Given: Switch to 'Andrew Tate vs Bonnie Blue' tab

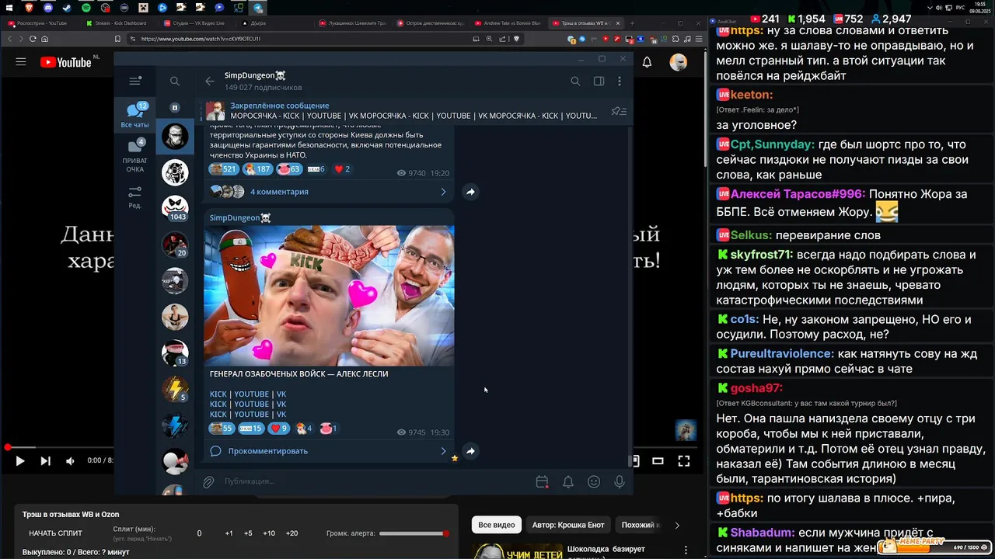Looking at the screenshot, I should click(x=509, y=23).
